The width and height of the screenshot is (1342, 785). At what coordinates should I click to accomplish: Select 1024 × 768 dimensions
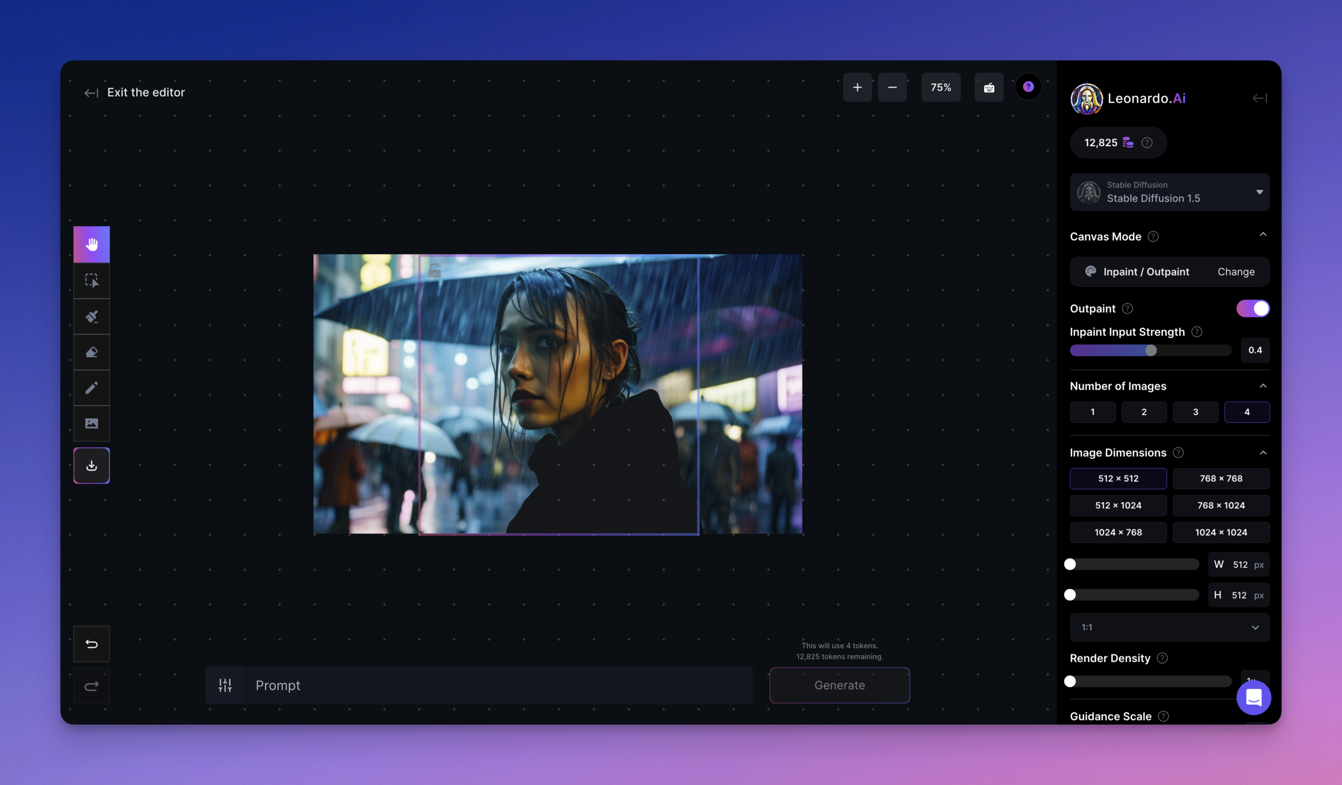coord(1118,532)
